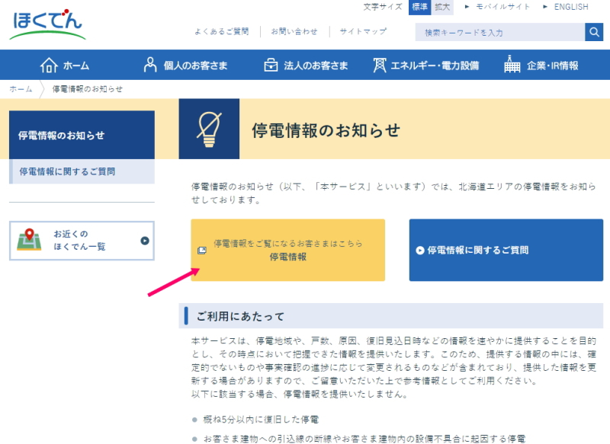Click the map pin icon for お近くのほくでん一覧
Viewport: 610px width, 444px height.
(30, 241)
